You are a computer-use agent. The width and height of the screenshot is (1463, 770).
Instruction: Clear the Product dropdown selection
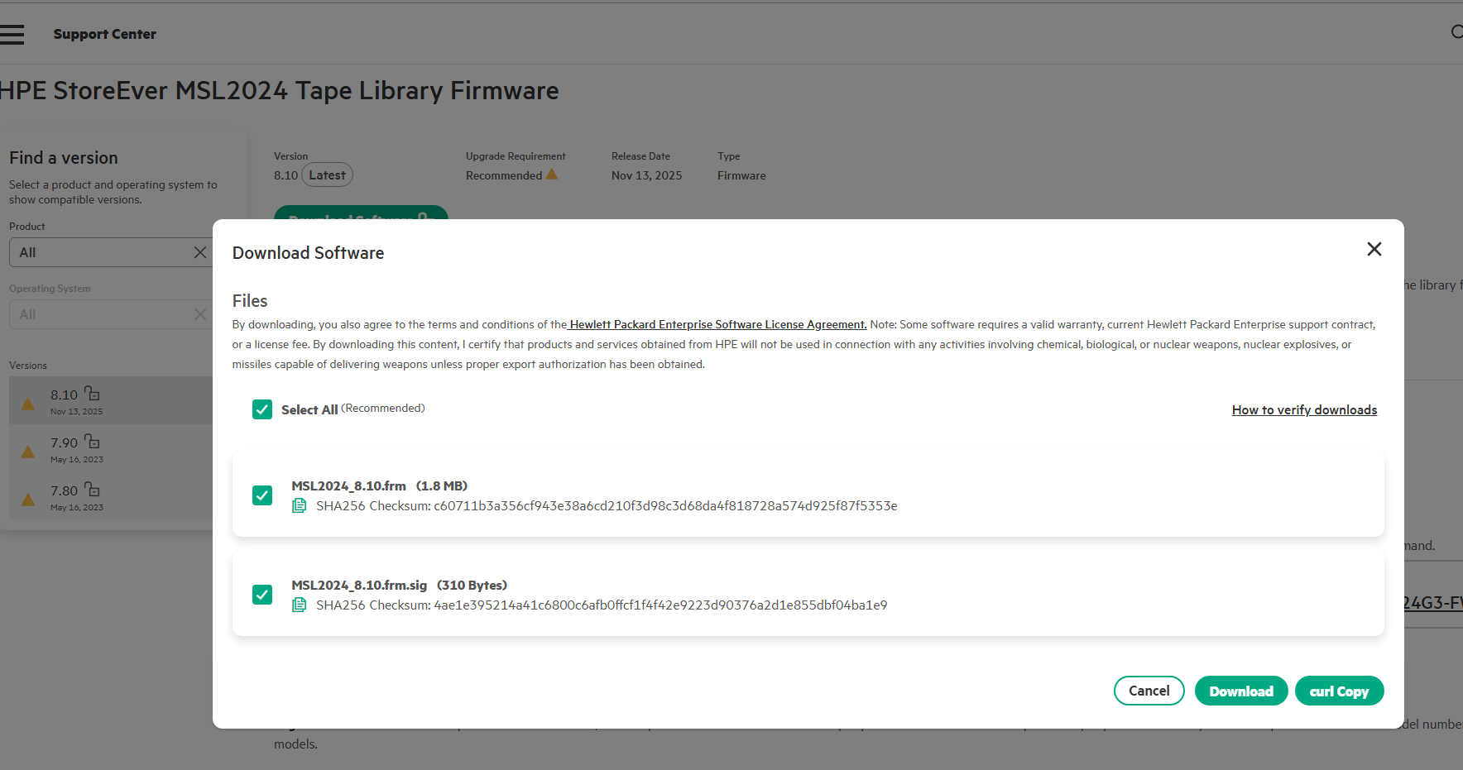[199, 252]
